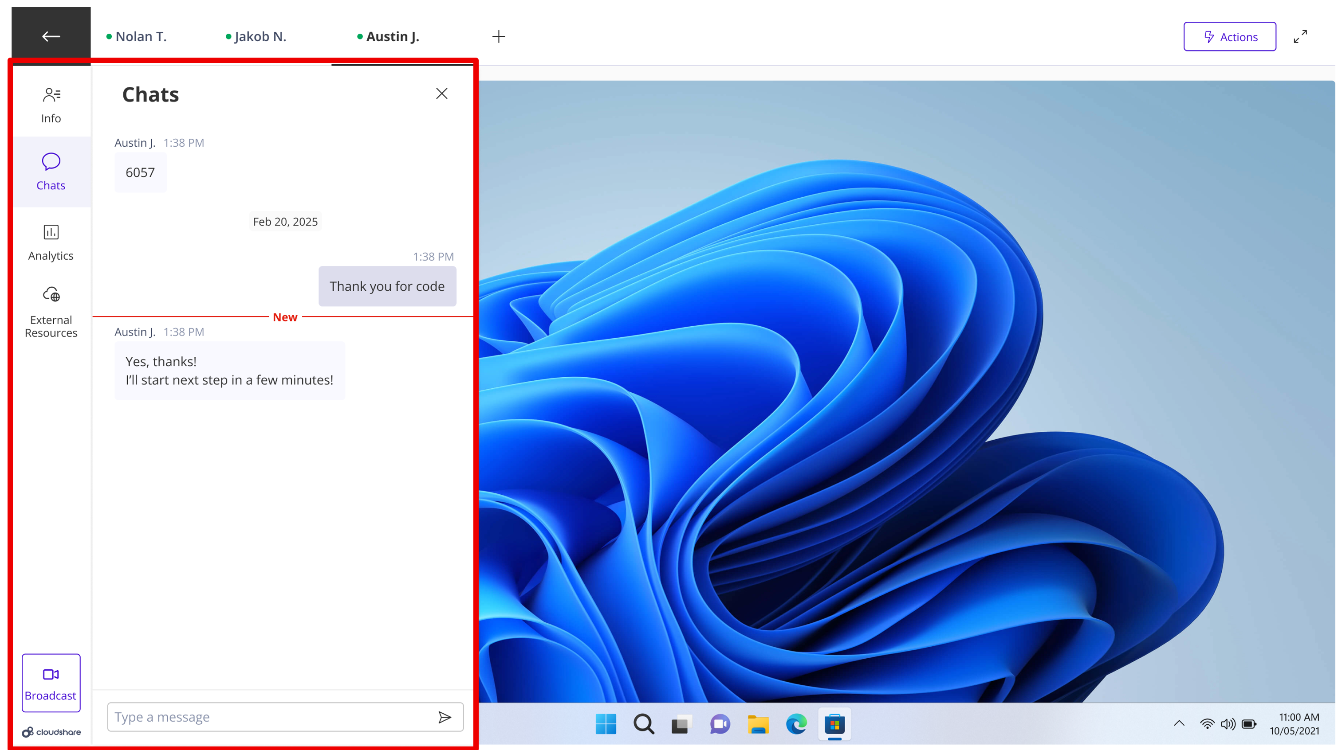Image resolution: width=1338 pixels, height=750 pixels.
Task: Click the Type a message field
Action: click(x=260, y=717)
